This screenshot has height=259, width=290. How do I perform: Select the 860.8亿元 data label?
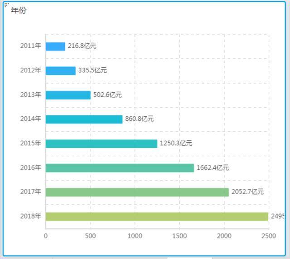140,119
